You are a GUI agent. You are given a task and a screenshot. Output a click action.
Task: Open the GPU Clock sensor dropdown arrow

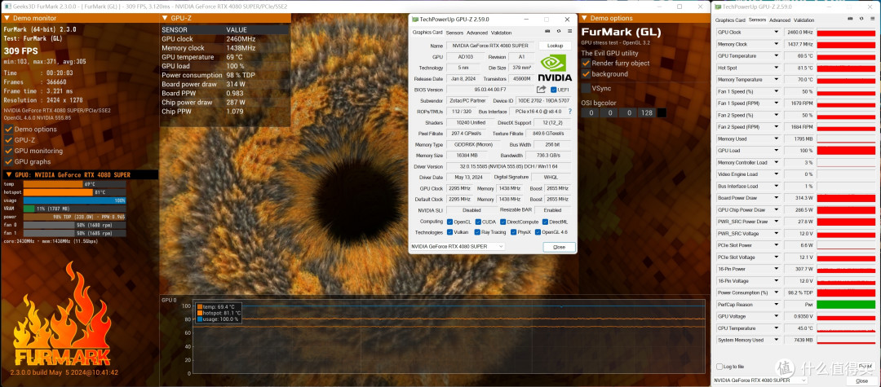tap(776, 33)
